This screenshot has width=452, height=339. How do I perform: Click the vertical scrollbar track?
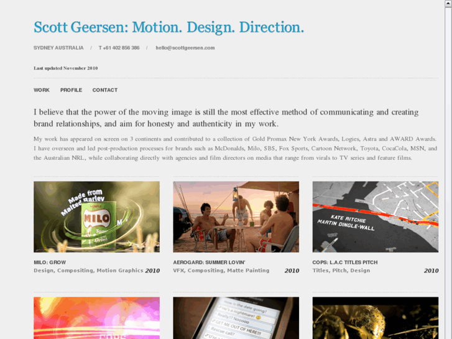tap(448, 173)
